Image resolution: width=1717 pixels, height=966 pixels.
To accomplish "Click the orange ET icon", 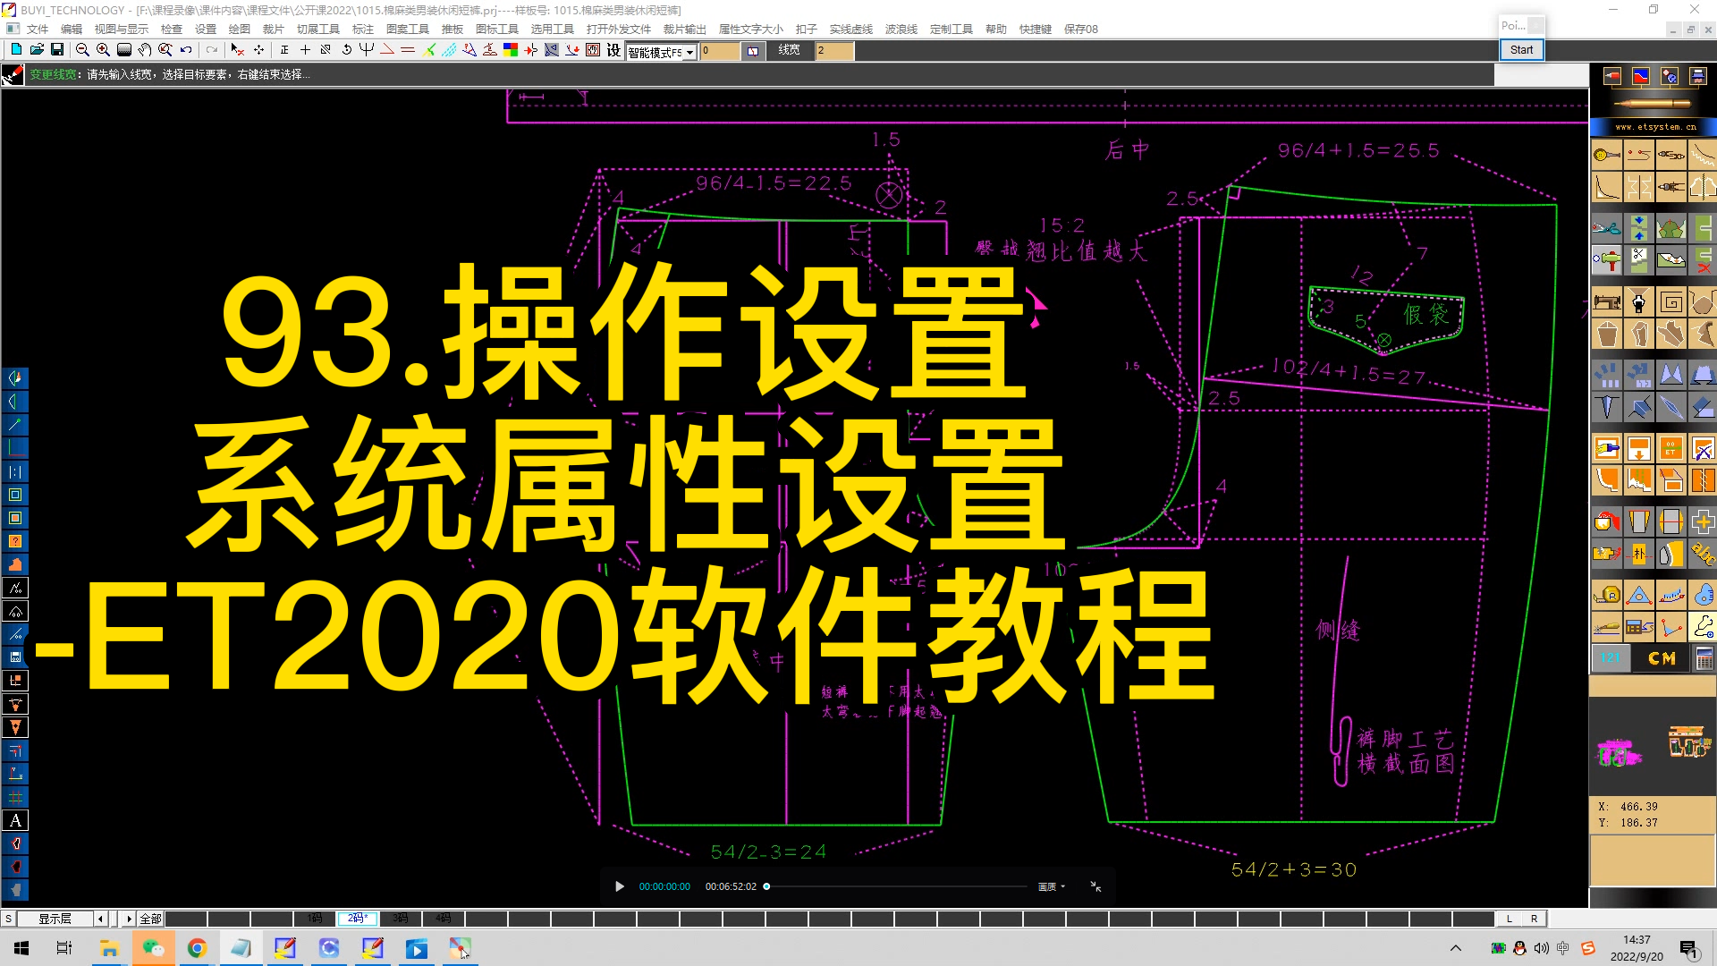I will [1670, 448].
